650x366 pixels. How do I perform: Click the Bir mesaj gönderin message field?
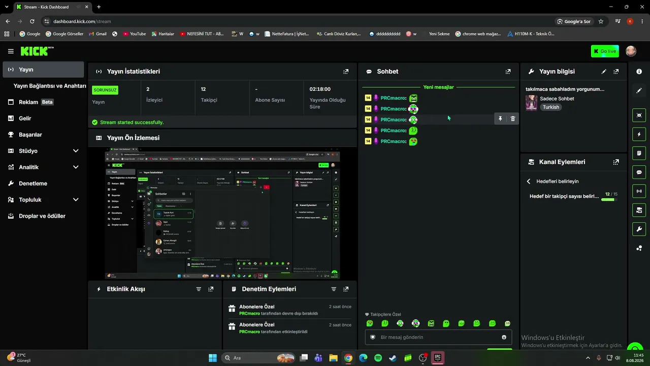coord(438,337)
